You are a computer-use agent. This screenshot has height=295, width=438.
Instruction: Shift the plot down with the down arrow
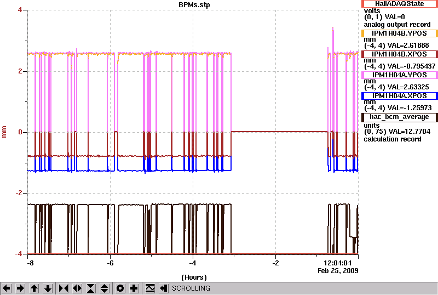48,288
